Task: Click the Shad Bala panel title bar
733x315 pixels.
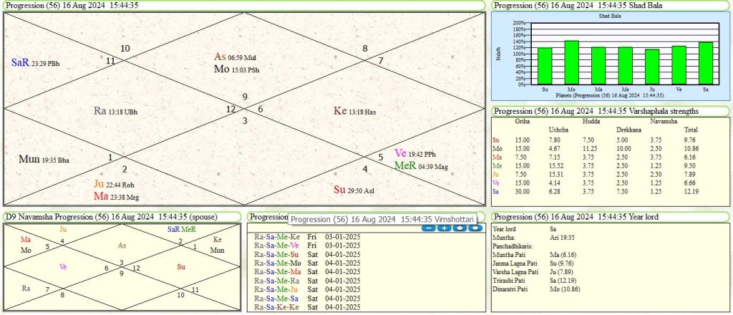Action: [608, 5]
